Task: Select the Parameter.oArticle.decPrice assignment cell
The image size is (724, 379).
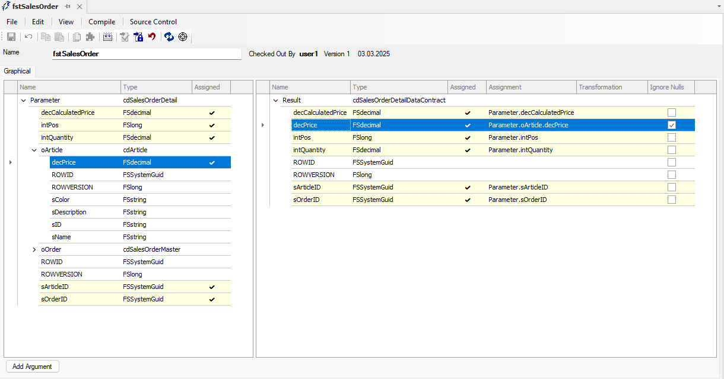Action: pos(531,125)
